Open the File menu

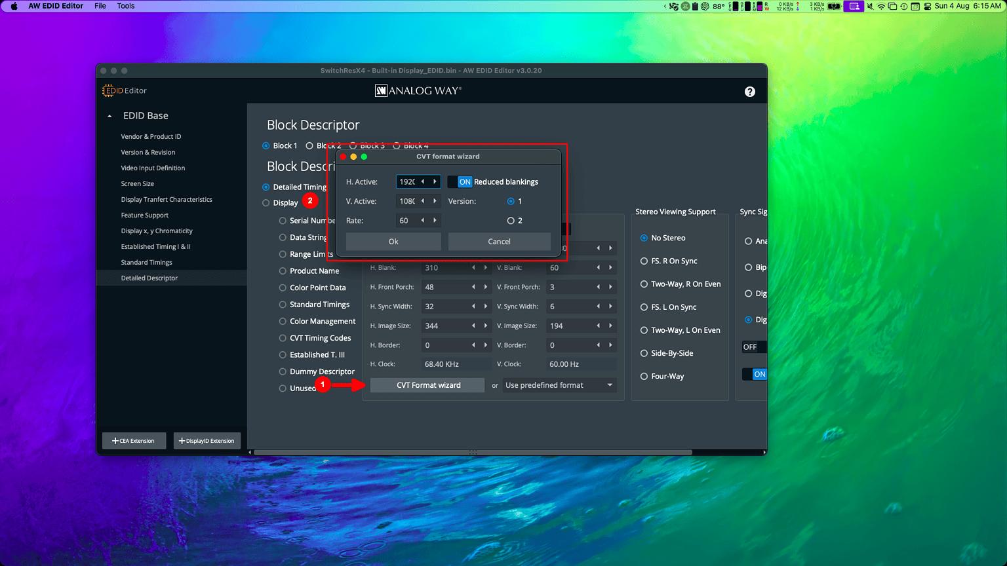[100, 6]
